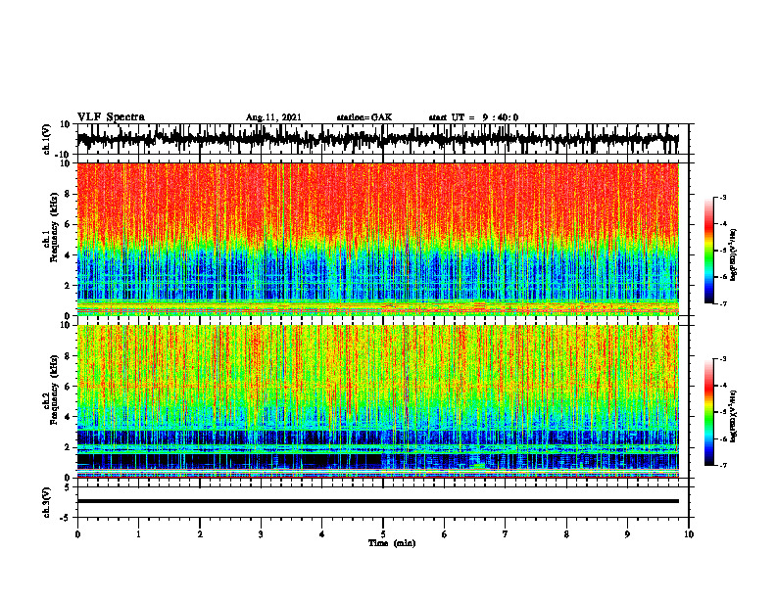Click the "5" tick on the ch.3(V) axis
This screenshot has height=599, width=776.
[x=68, y=486]
